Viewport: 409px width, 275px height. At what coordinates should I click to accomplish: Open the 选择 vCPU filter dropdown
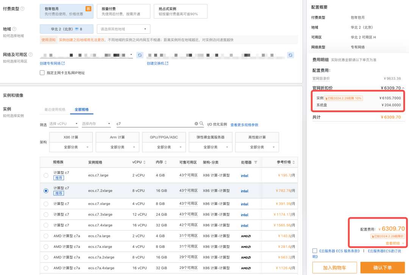pyautogui.click(x=64, y=124)
